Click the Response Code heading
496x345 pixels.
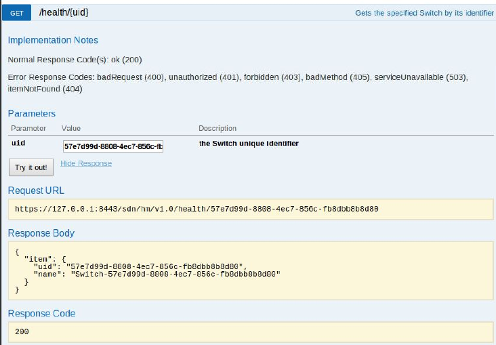pos(41,313)
